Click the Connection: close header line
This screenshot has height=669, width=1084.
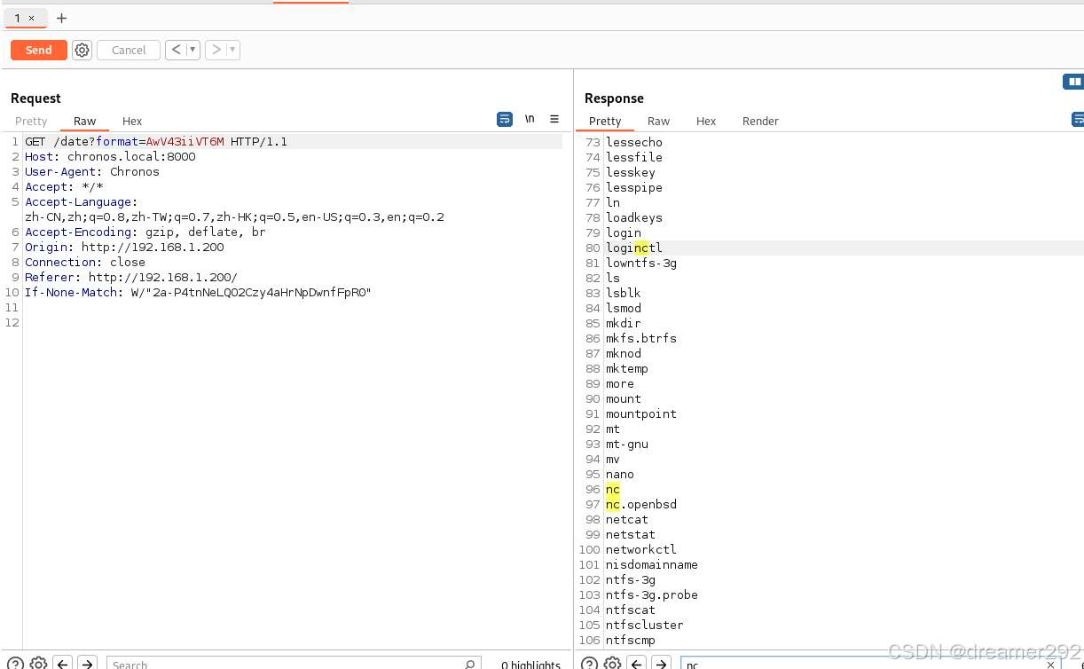tap(85, 263)
